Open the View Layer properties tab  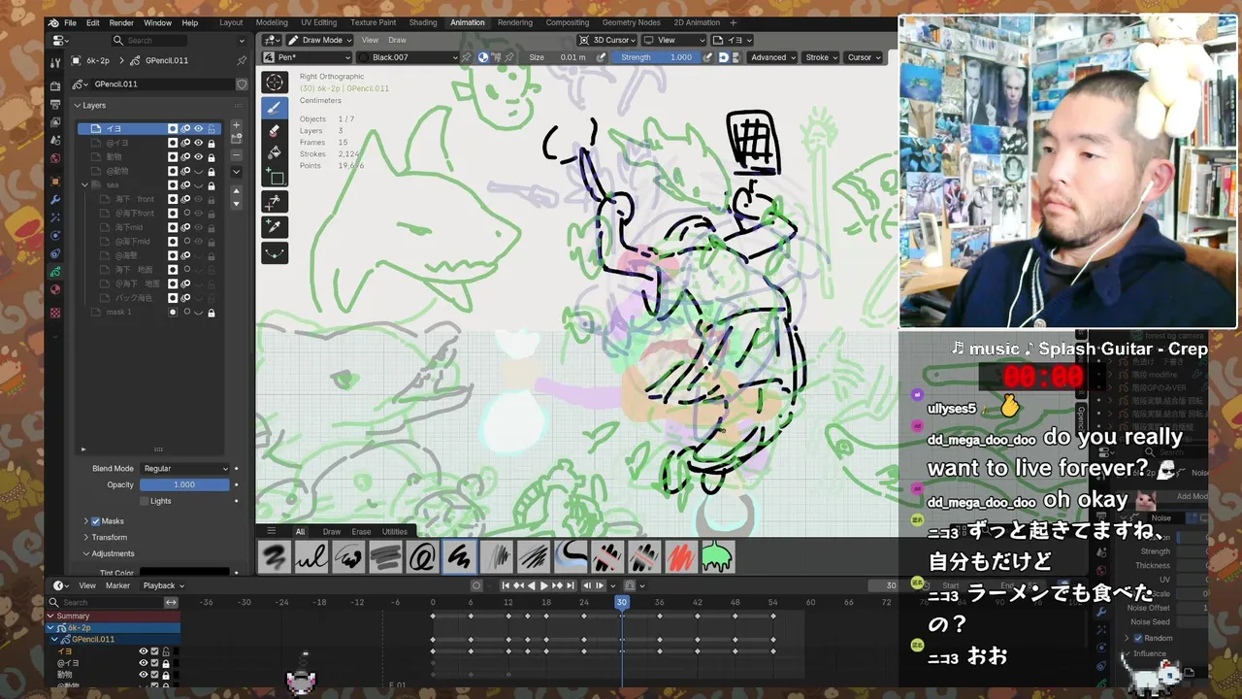pyautogui.click(x=55, y=122)
